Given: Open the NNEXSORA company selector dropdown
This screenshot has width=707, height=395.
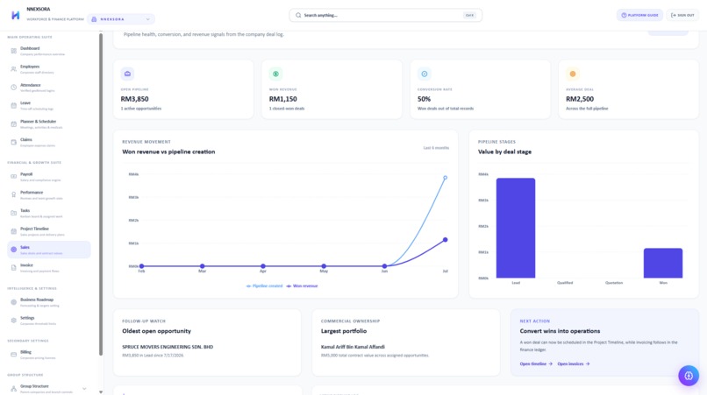Looking at the screenshot, I should pyautogui.click(x=121, y=19).
